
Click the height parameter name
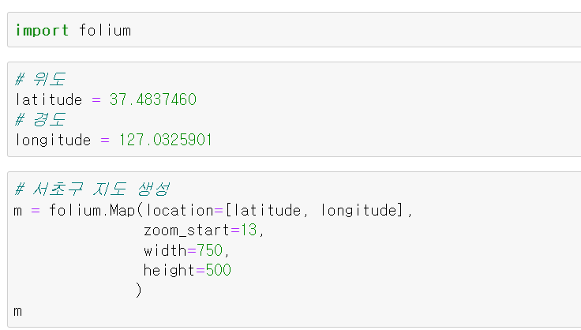167,271
